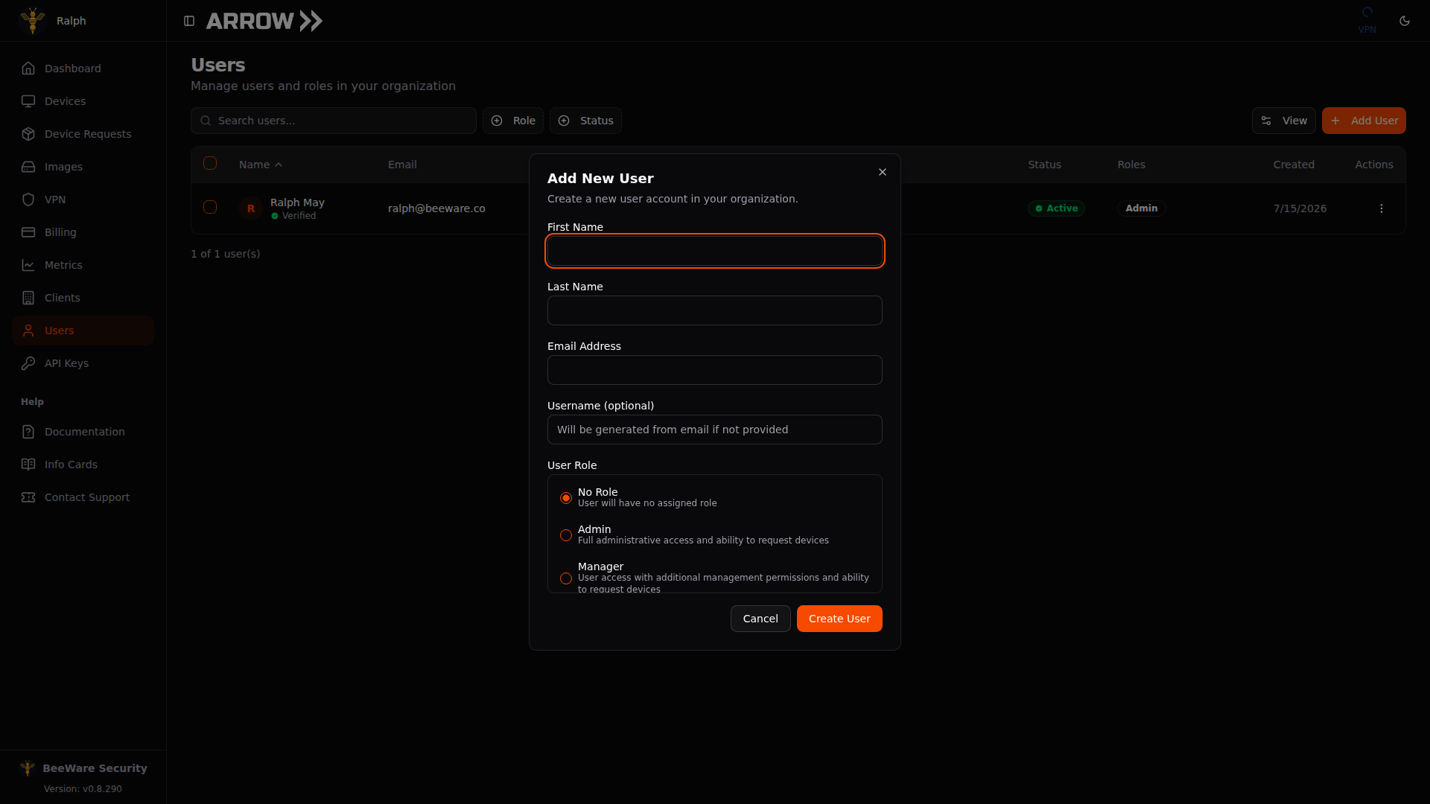Click the 7/15/2026 created date

[1300, 208]
